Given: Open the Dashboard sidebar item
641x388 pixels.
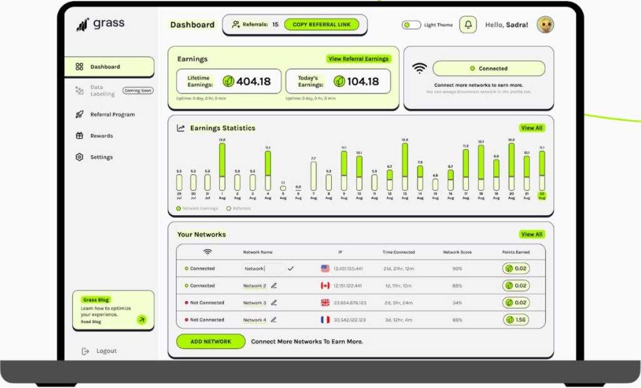Looking at the screenshot, I should (x=110, y=66).
